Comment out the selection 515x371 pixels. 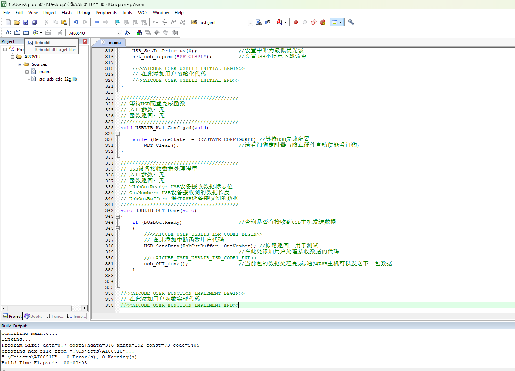[x=174, y=22]
